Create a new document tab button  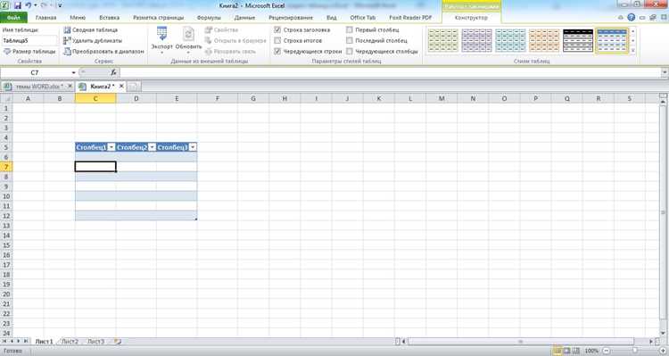(x=134, y=87)
